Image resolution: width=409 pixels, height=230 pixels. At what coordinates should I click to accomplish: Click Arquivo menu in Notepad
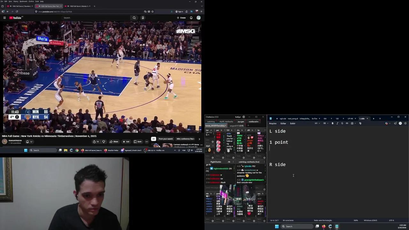(x=273, y=123)
